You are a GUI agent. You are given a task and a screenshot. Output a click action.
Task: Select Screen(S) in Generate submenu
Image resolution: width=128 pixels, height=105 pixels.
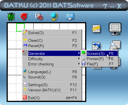pos(100,53)
